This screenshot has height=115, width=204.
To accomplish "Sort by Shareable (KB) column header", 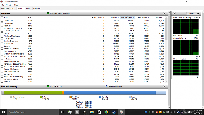I will 142,17.
